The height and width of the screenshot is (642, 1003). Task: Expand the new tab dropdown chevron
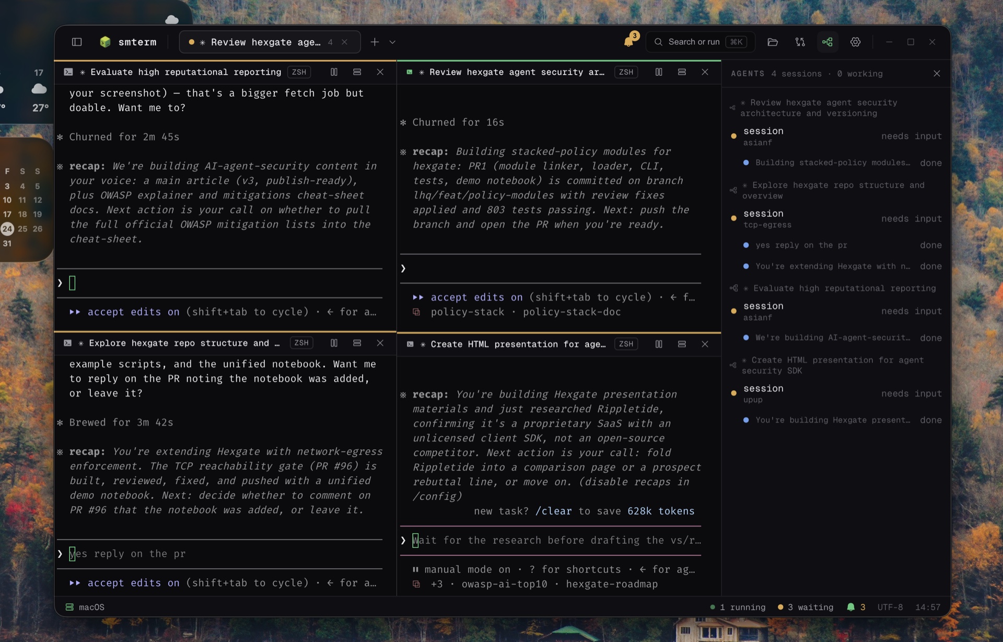click(x=392, y=42)
